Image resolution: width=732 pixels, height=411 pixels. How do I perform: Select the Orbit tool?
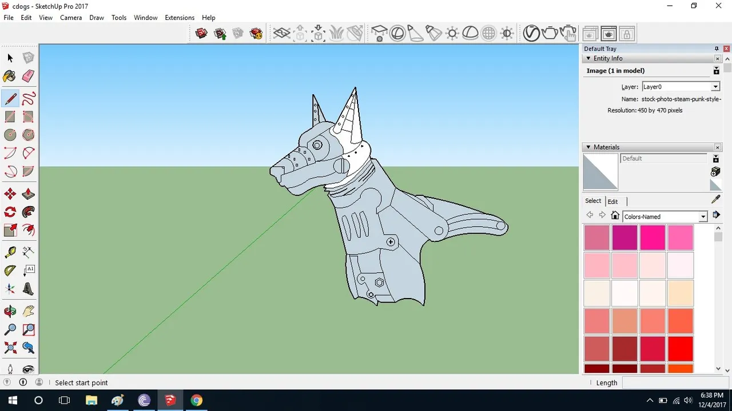coord(10,312)
